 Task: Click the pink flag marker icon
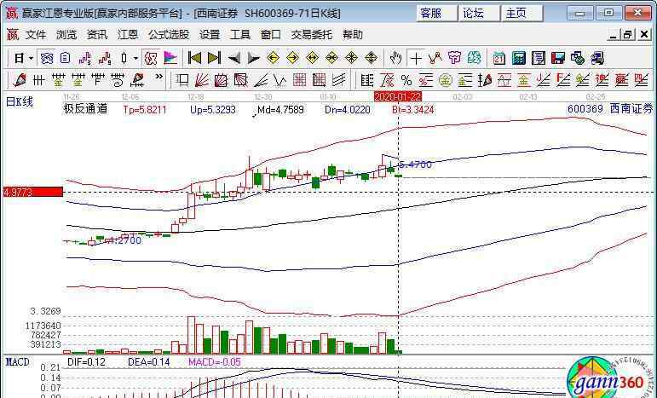coord(170,58)
